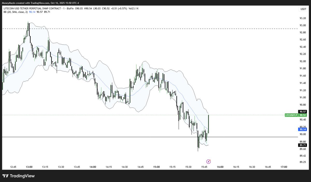Click the 14:45 time axis label
This screenshot has width=311, height=182.
140,167
